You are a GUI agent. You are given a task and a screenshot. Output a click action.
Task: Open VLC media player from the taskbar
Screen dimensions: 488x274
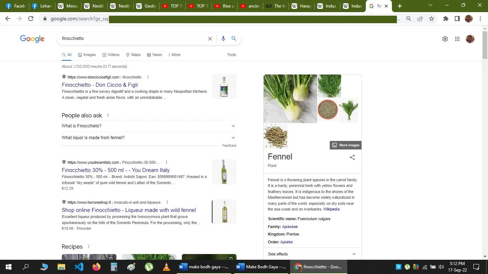click(166, 267)
